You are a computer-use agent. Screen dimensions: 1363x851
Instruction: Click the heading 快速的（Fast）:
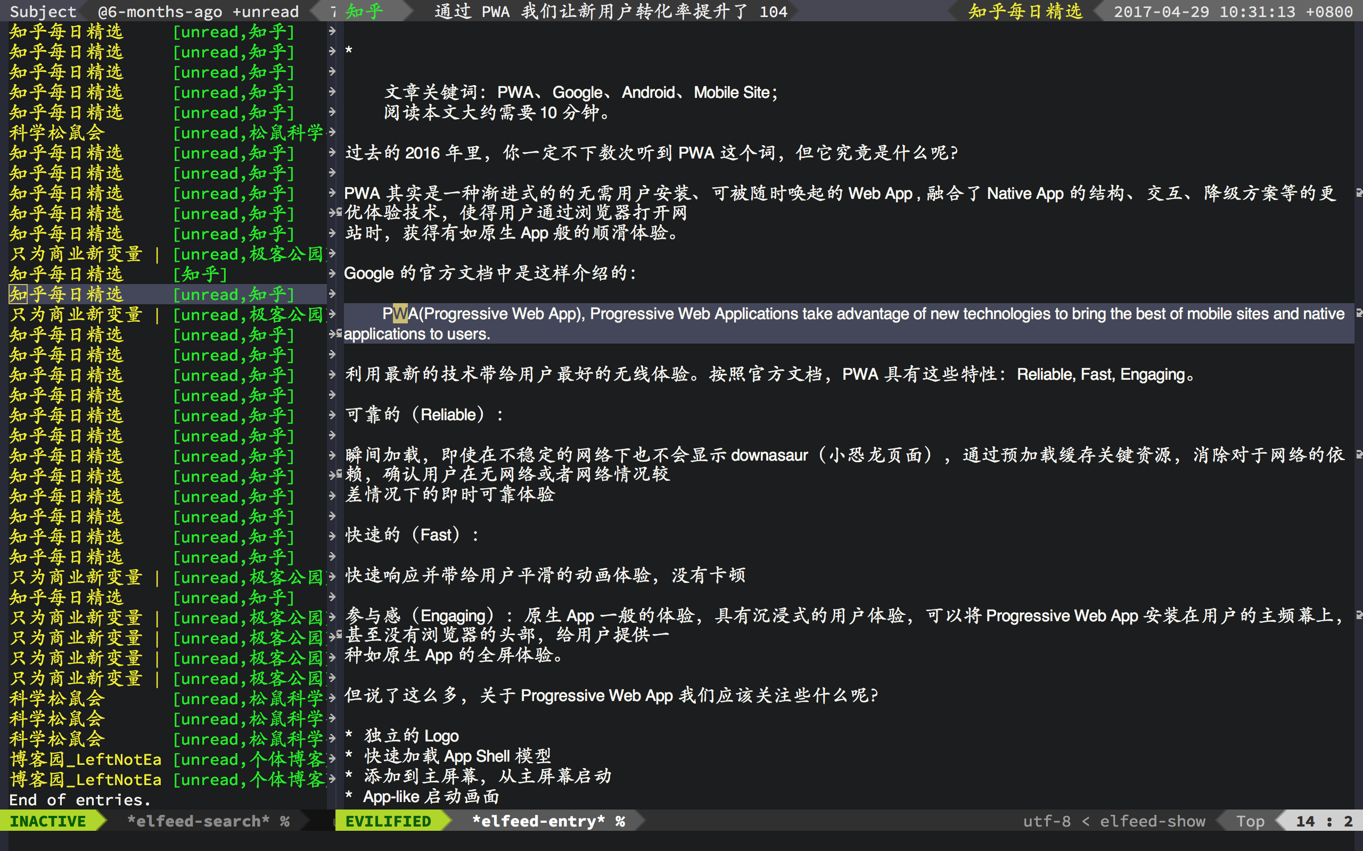pos(412,535)
